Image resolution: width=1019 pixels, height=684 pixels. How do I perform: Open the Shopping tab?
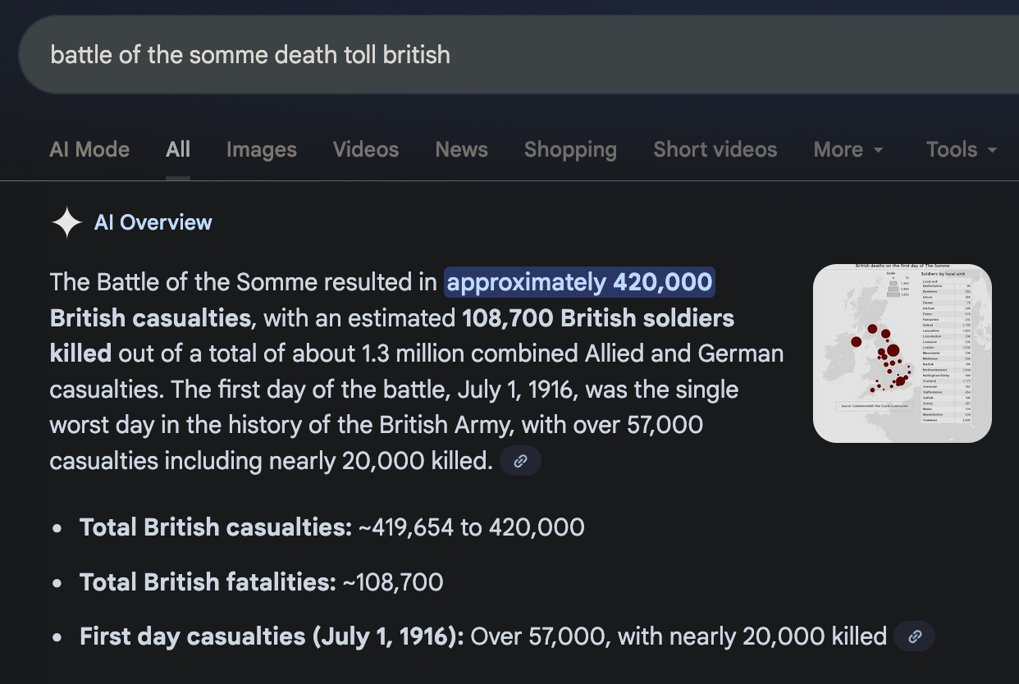click(570, 149)
